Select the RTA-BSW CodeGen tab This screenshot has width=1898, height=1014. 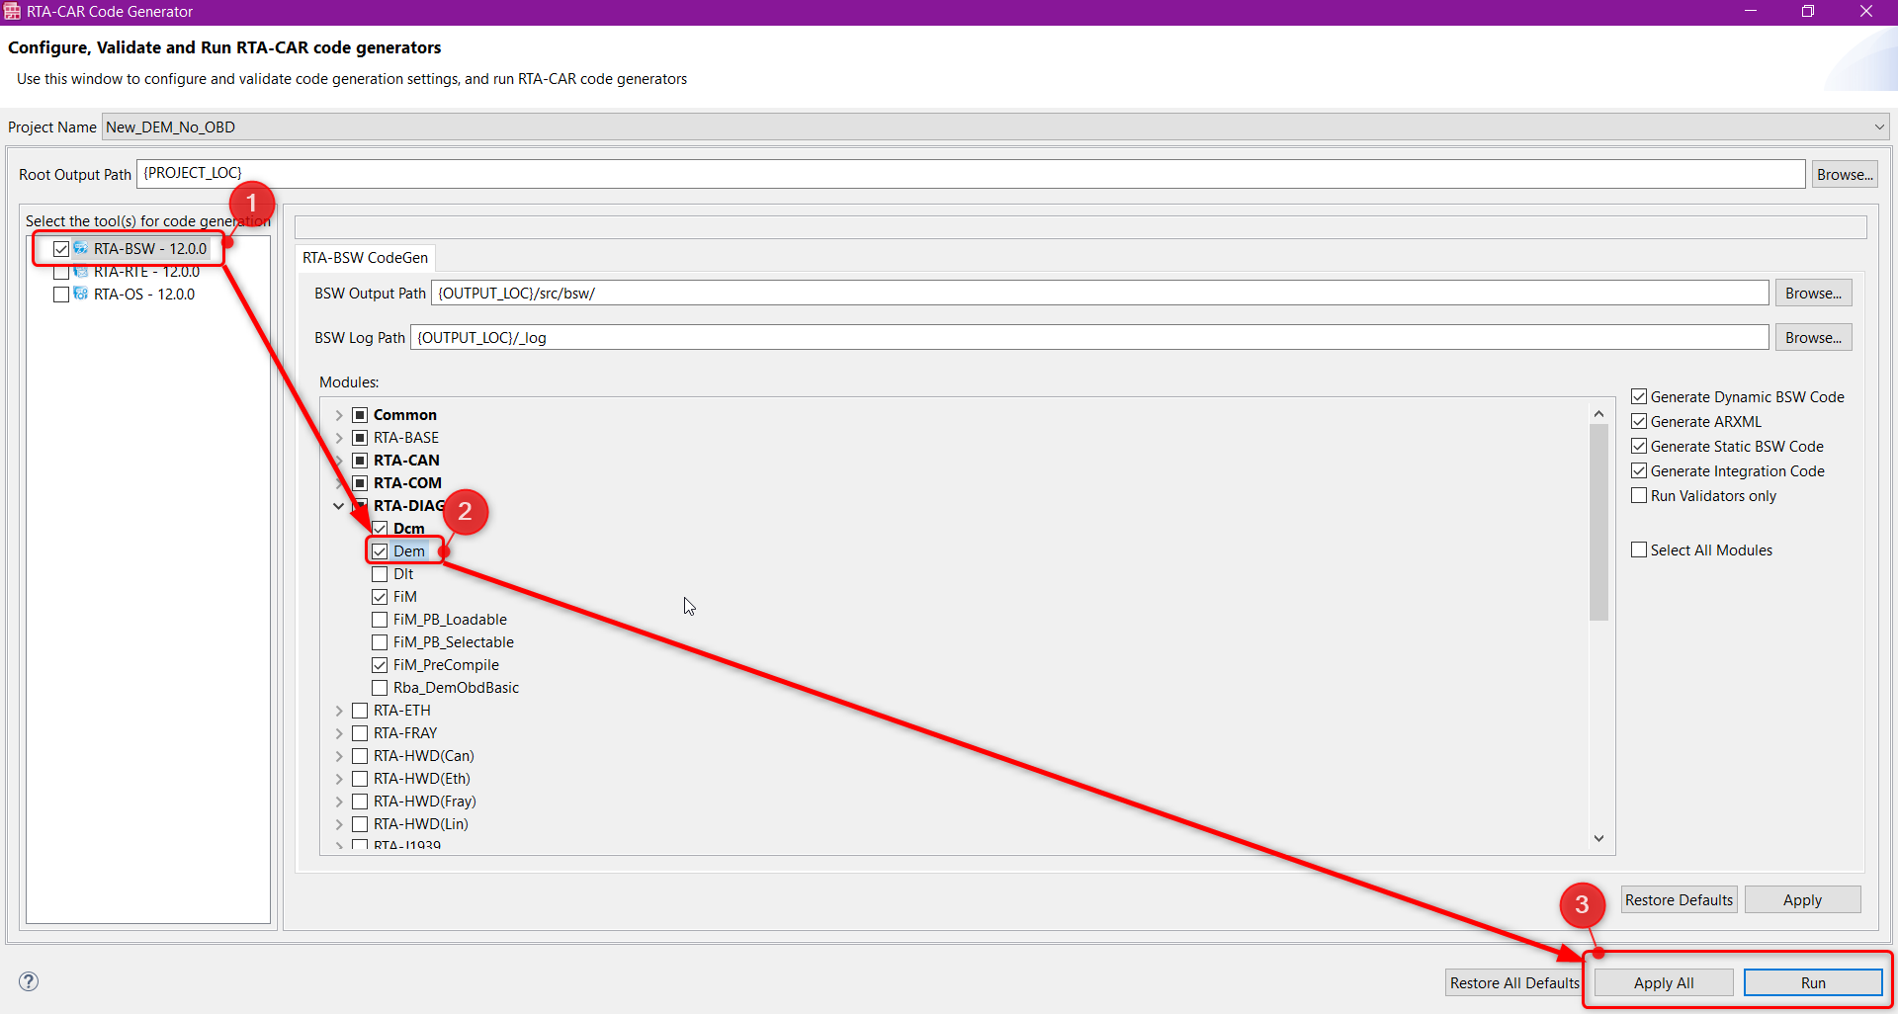(365, 257)
